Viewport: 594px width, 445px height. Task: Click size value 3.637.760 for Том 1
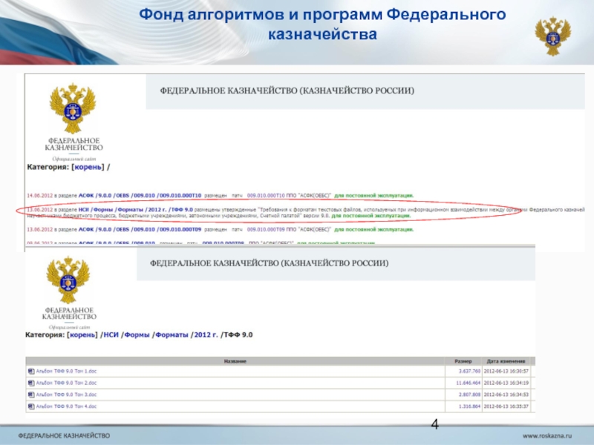[469, 372]
